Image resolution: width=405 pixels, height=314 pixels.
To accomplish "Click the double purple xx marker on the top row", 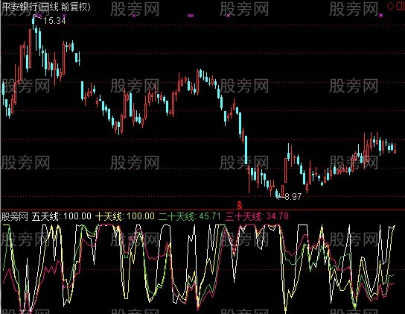I will (191, 16).
